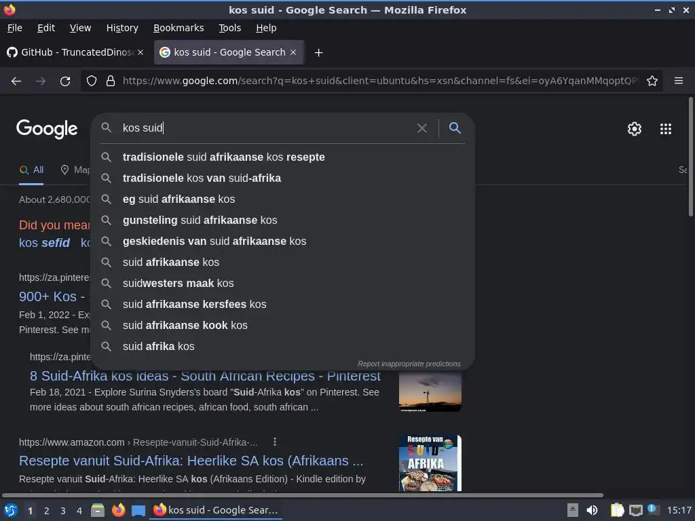This screenshot has width=695, height=521.
Task: Click the removable media tray icon
Action: coord(573,510)
